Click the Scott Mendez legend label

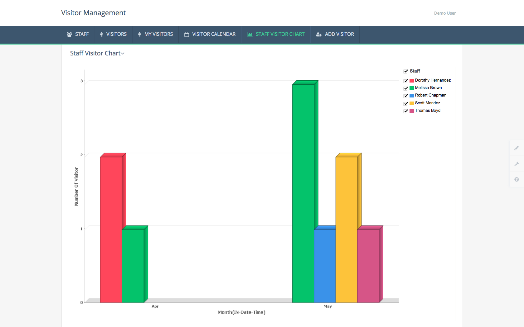427,103
